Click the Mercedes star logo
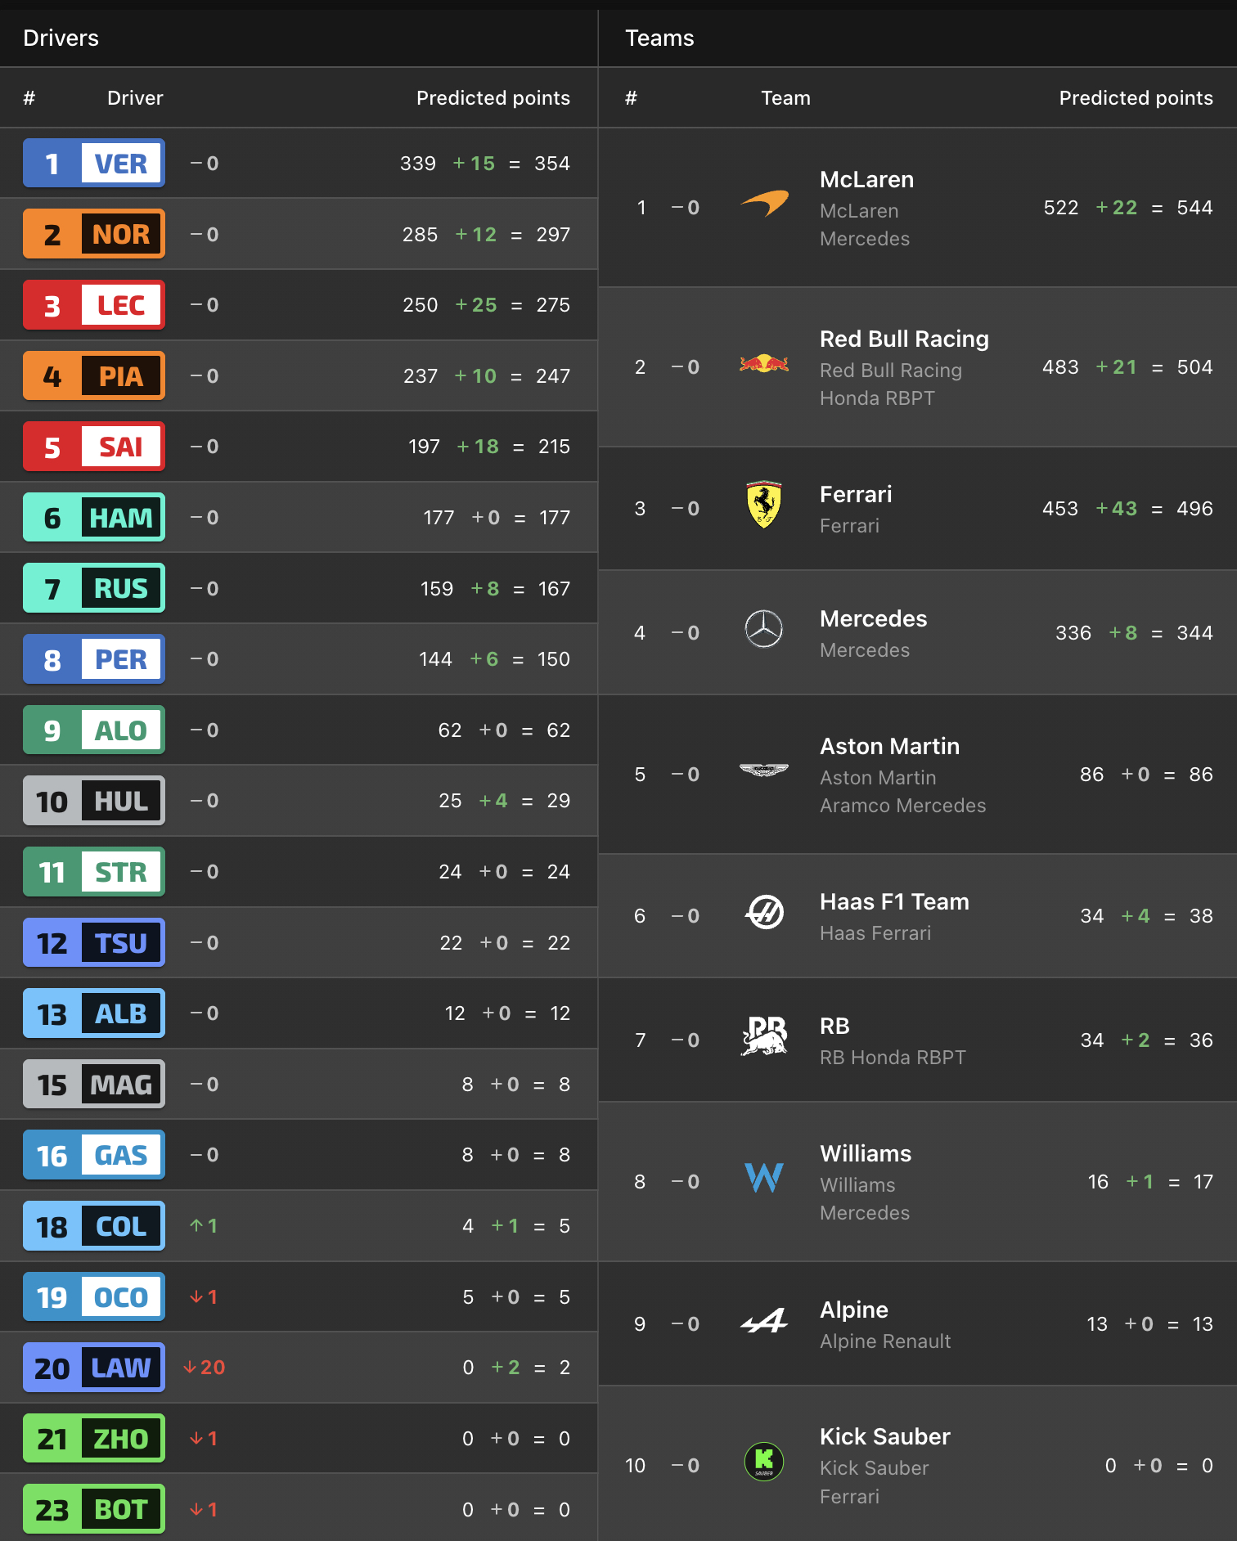This screenshot has height=1541, width=1237. tap(764, 630)
